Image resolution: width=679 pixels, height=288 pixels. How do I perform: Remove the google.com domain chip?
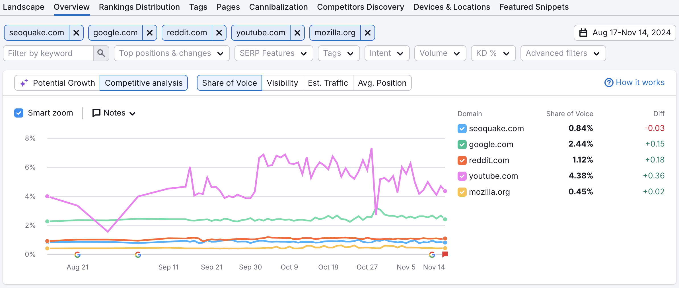pyautogui.click(x=150, y=33)
